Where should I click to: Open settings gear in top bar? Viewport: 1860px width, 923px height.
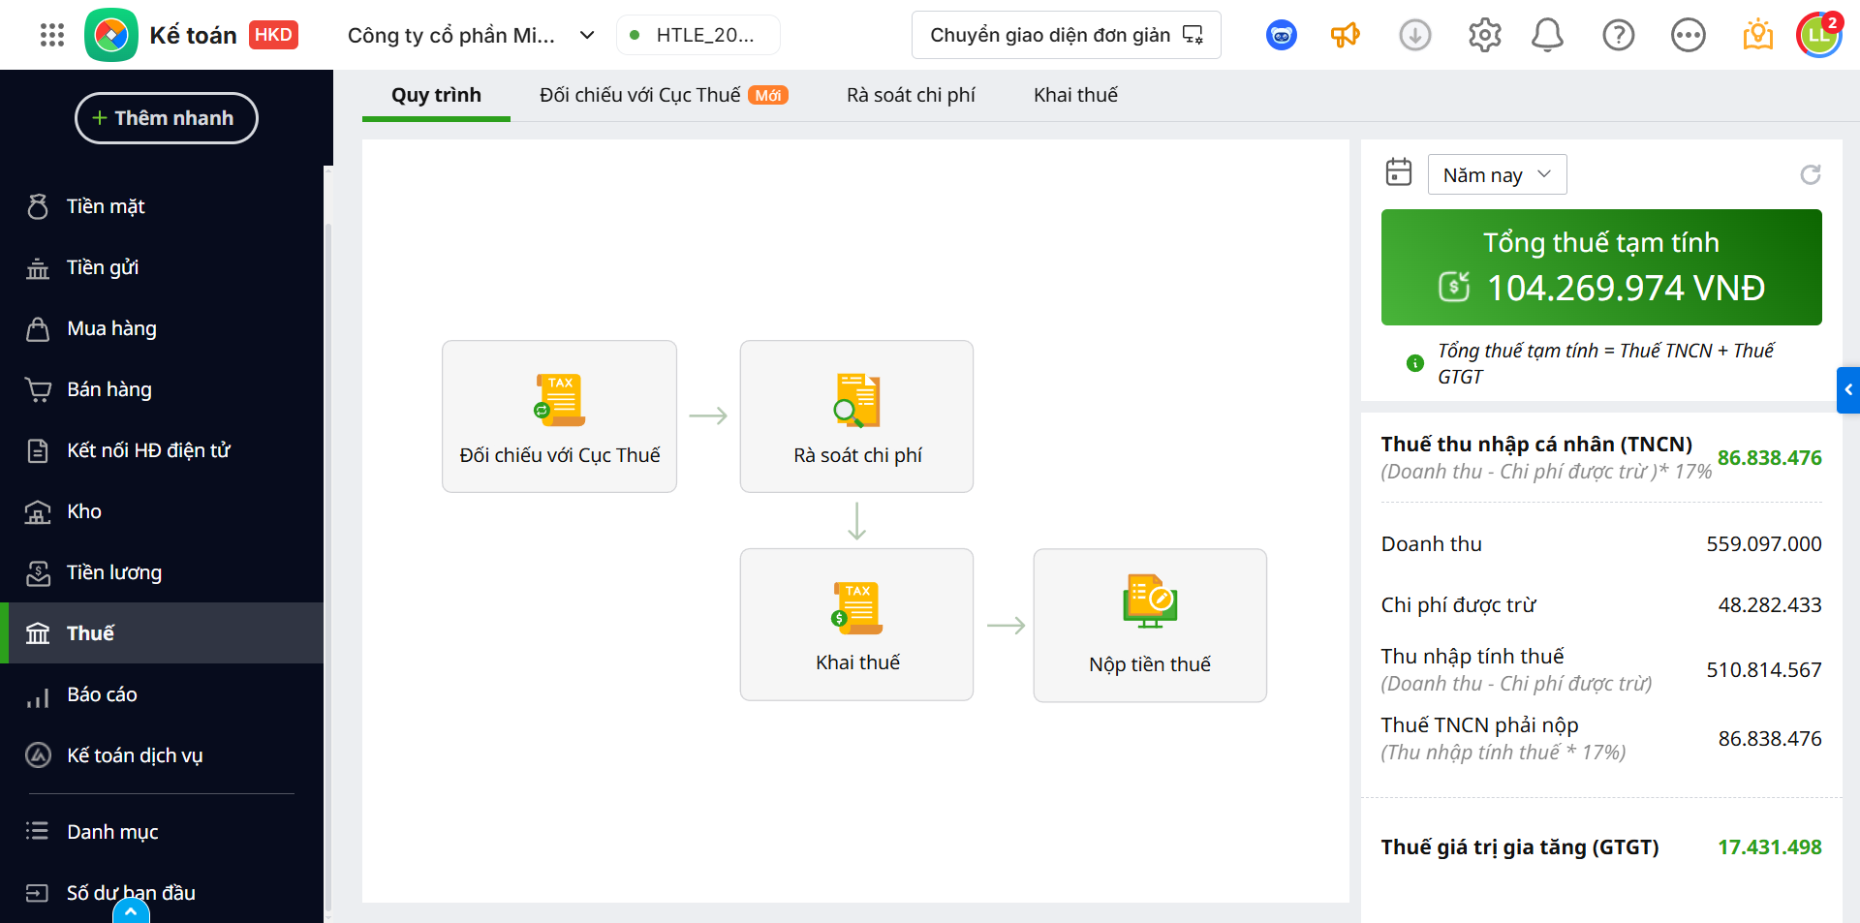pyautogui.click(x=1484, y=36)
